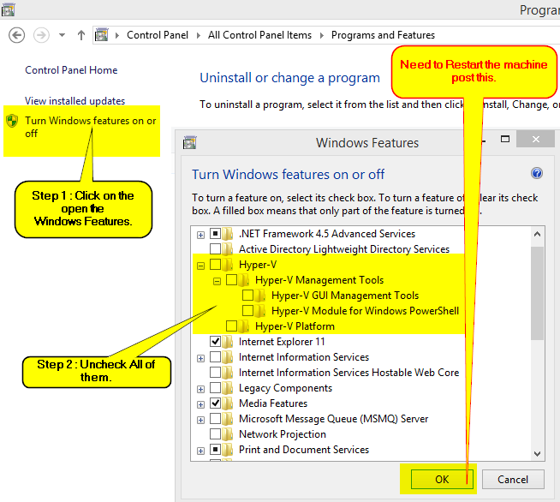Select the Hyper-V Module for Windows PowerShell label
The height and width of the screenshot is (502, 560).
coord(365,311)
